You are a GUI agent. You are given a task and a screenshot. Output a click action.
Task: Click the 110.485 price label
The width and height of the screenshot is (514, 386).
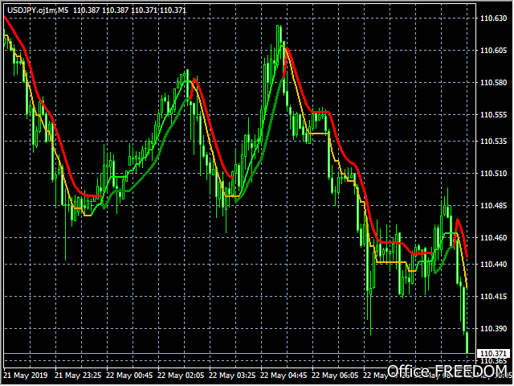[x=493, y=206]
